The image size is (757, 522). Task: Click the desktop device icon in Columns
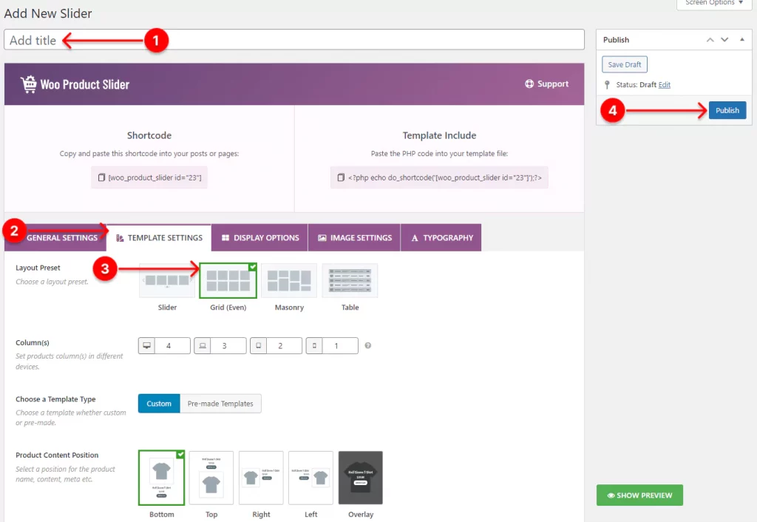click(147, 346)
